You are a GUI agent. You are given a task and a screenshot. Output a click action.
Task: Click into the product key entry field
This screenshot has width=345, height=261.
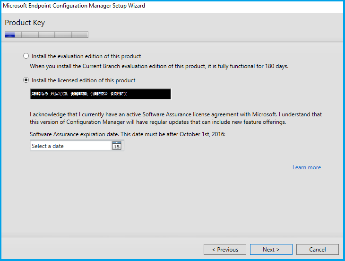[100, 94]
